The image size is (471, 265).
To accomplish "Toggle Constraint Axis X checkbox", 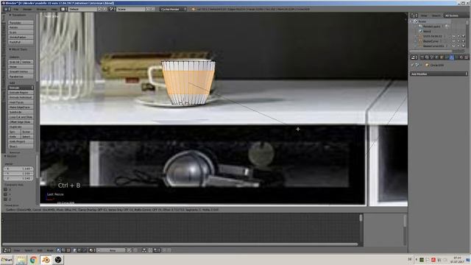I will tap(5, 190).
